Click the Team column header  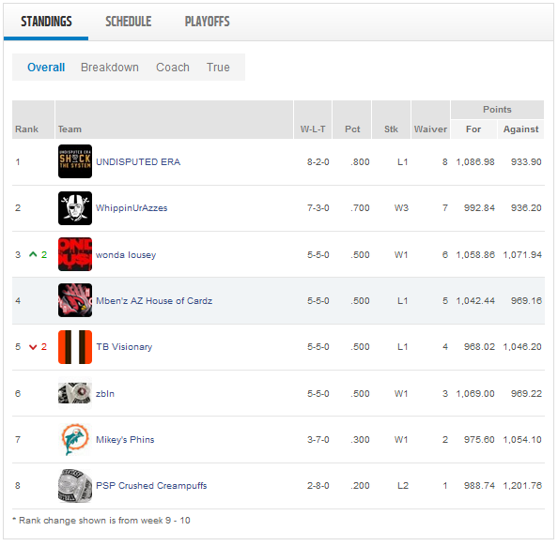click(174, 119)
